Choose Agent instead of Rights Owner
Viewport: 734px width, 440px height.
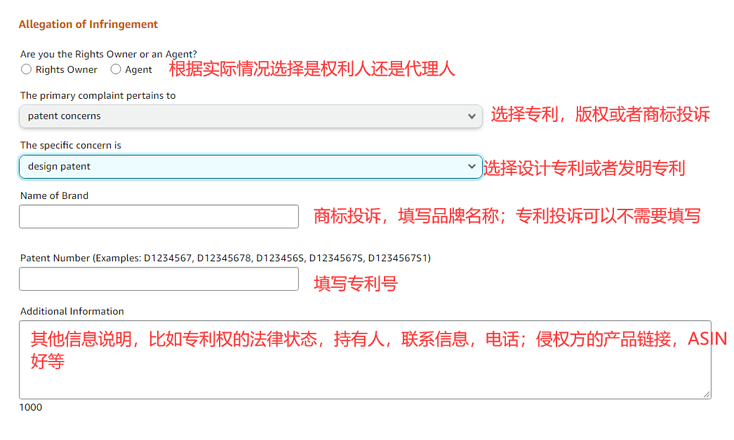(x=115, y=69)
